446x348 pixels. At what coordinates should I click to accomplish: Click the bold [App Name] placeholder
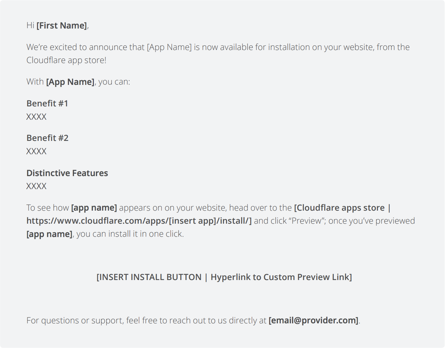(x=70, y=82)
